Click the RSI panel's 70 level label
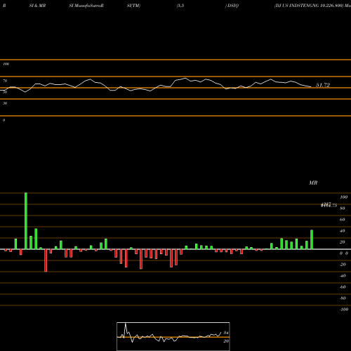This screenshot has height=351, width=351. click(5, 81)
